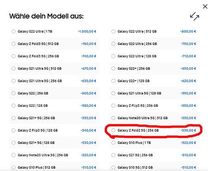This screenshot has height=171, width=208.
Task: Select Galaxy S21+ 5G 256 GB radio
Action: click(x=13, y=118)
